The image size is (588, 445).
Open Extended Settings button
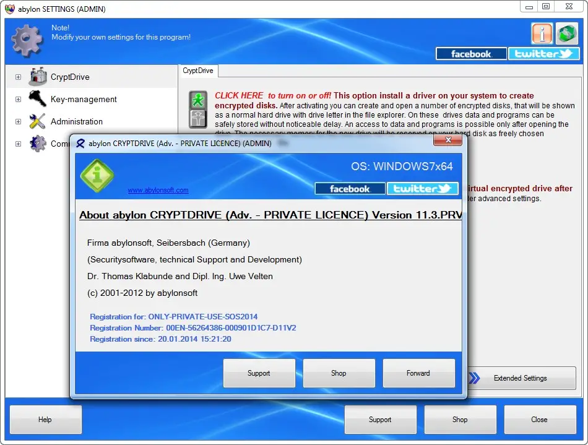point(522,378)
